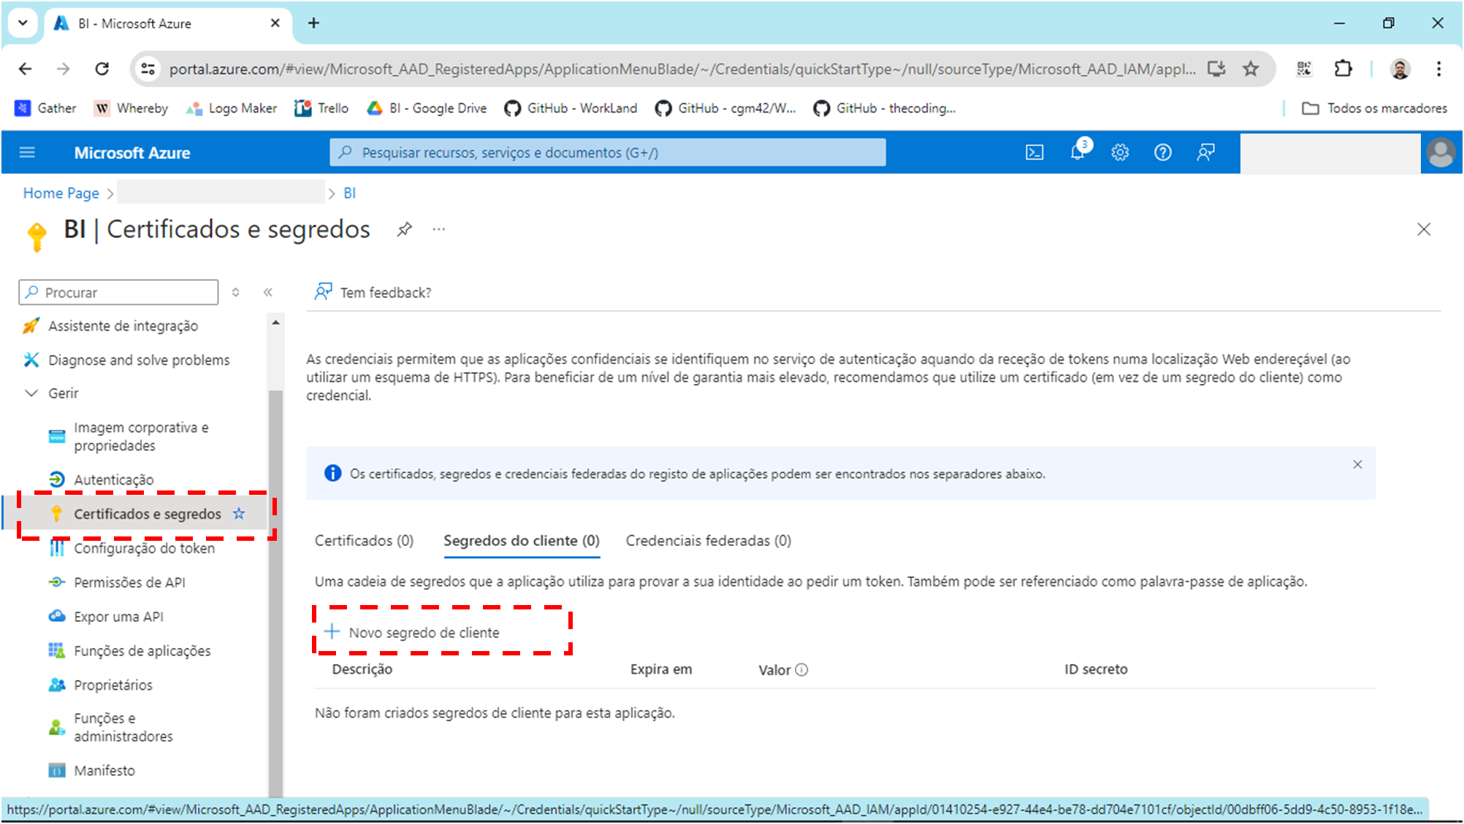Open the Azure portal settings gear
Viewport: 1464px width, 824px height.
coord(1119,153)
